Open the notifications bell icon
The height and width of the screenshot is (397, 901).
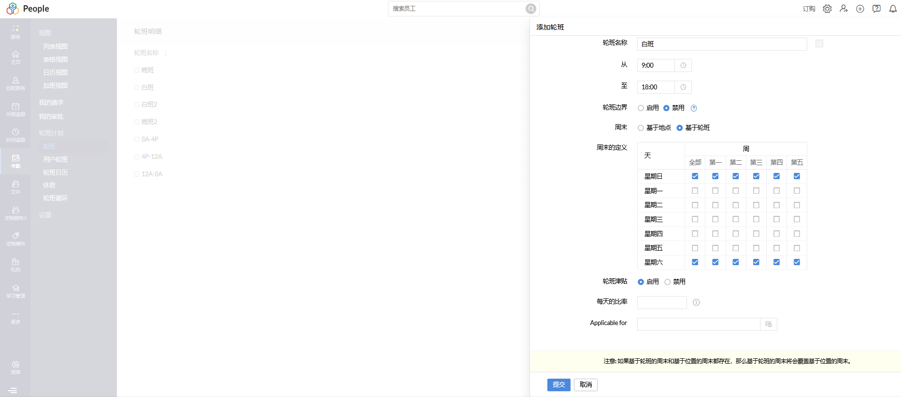point(893,9)
